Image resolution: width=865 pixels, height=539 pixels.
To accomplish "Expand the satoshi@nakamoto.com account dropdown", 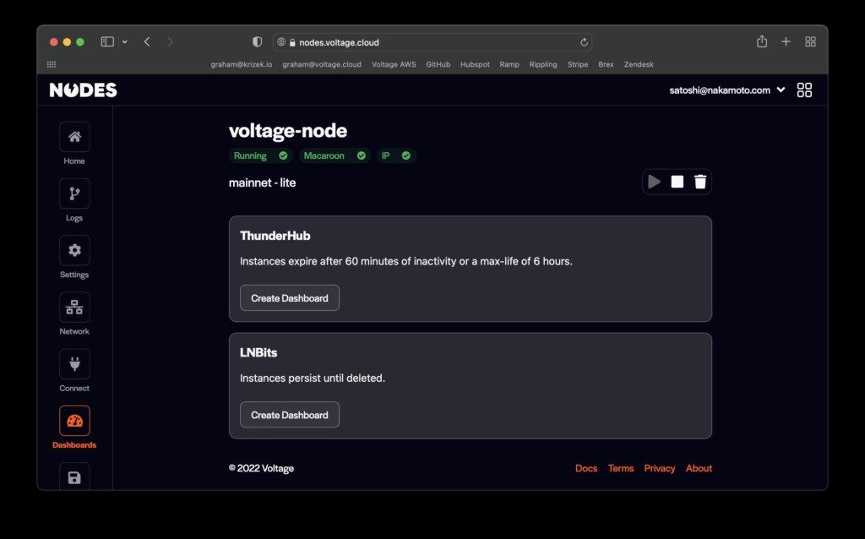I will pos(781,90).
